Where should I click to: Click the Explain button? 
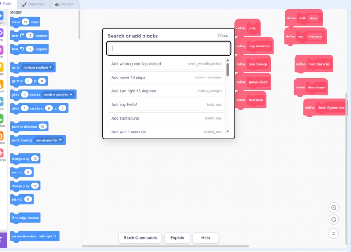pos(177,238)
